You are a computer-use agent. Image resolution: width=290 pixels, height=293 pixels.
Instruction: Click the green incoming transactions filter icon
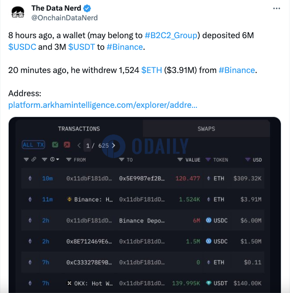click(x=55, y=145)
